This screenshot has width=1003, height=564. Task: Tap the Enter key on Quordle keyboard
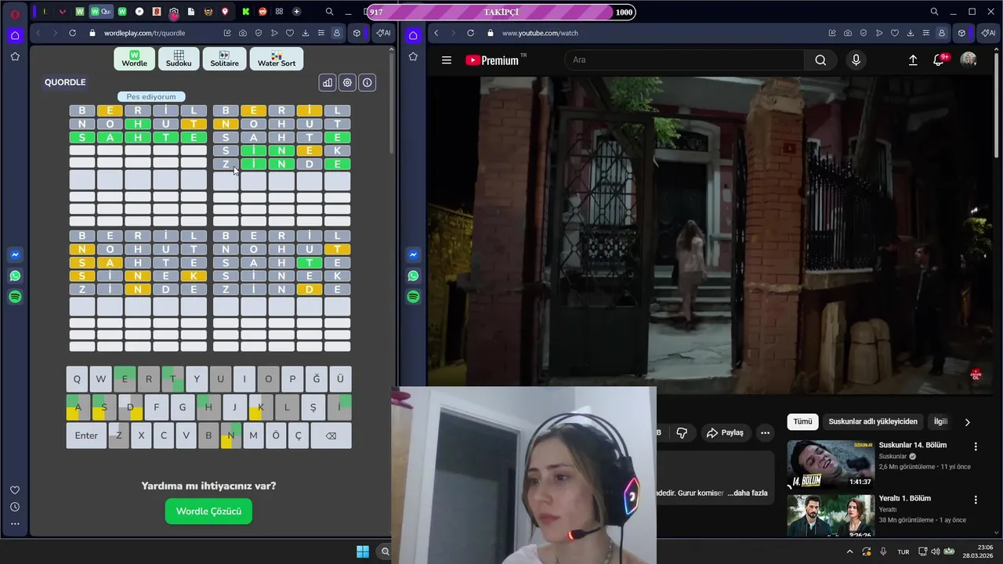tap(86, 436)
